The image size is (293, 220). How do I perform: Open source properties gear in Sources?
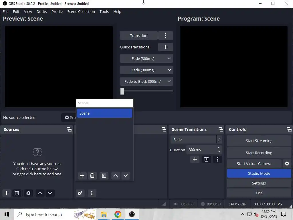pyautogui.click(x=28, y=193)
